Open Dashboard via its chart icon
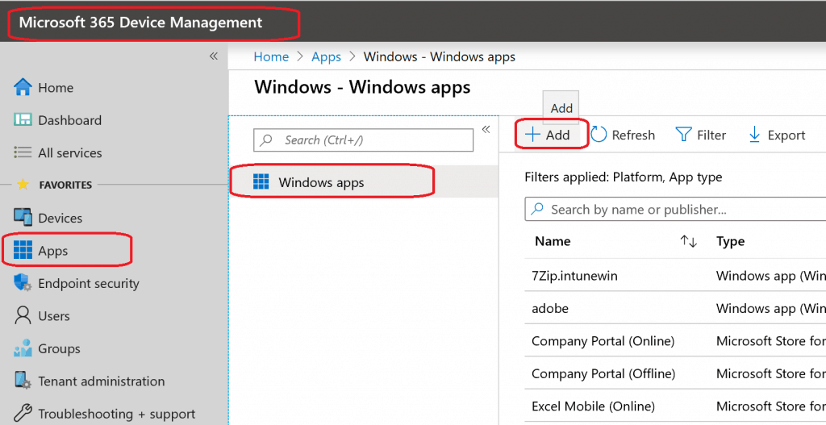This screenshot has height=425, width=826. point(23,120)
